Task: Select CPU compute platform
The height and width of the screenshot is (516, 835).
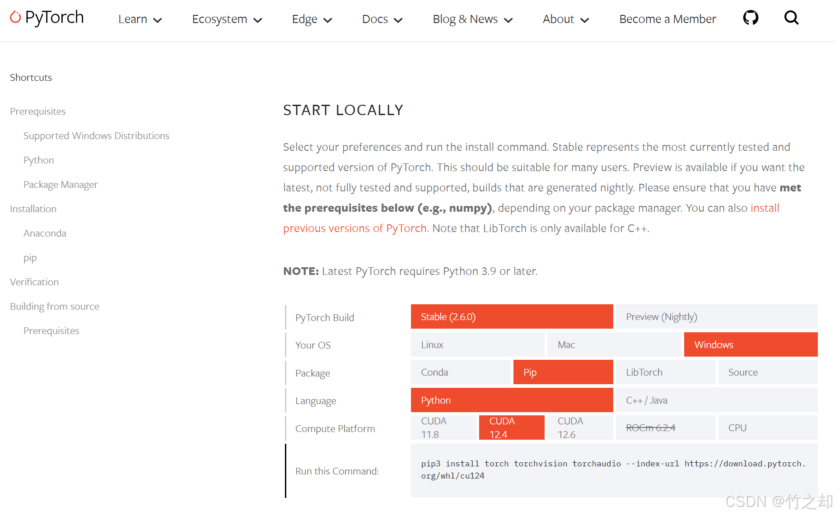Action: (x=768, y=428)
